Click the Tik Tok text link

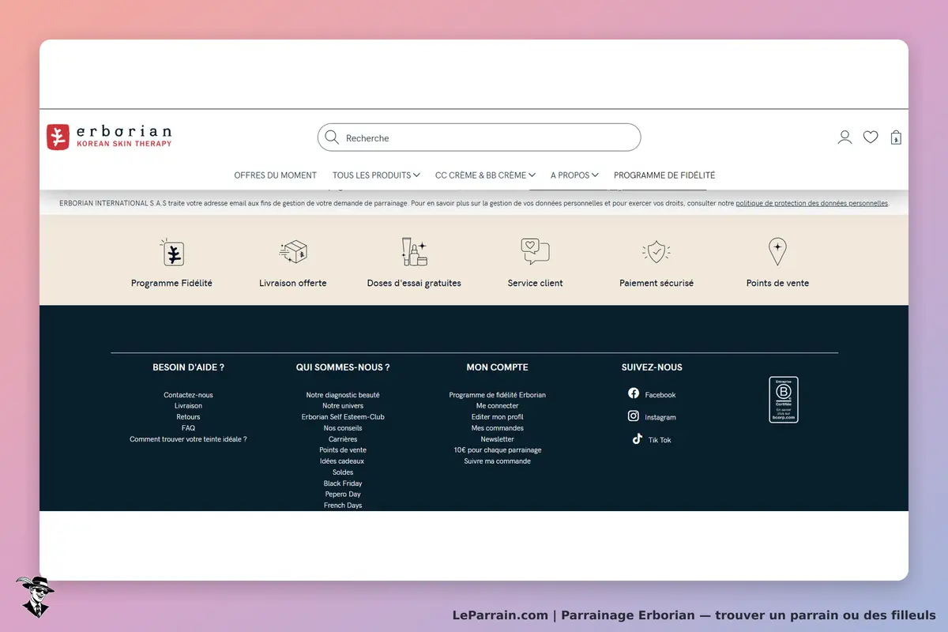click(660, 440)
